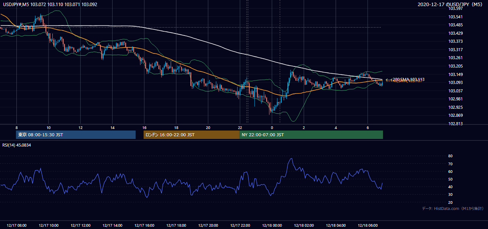The width and height of the screenshot is (488, 229).
Task: Select the NY 22:00-07:00 JST session bar
Action: [x=311, y=135]
